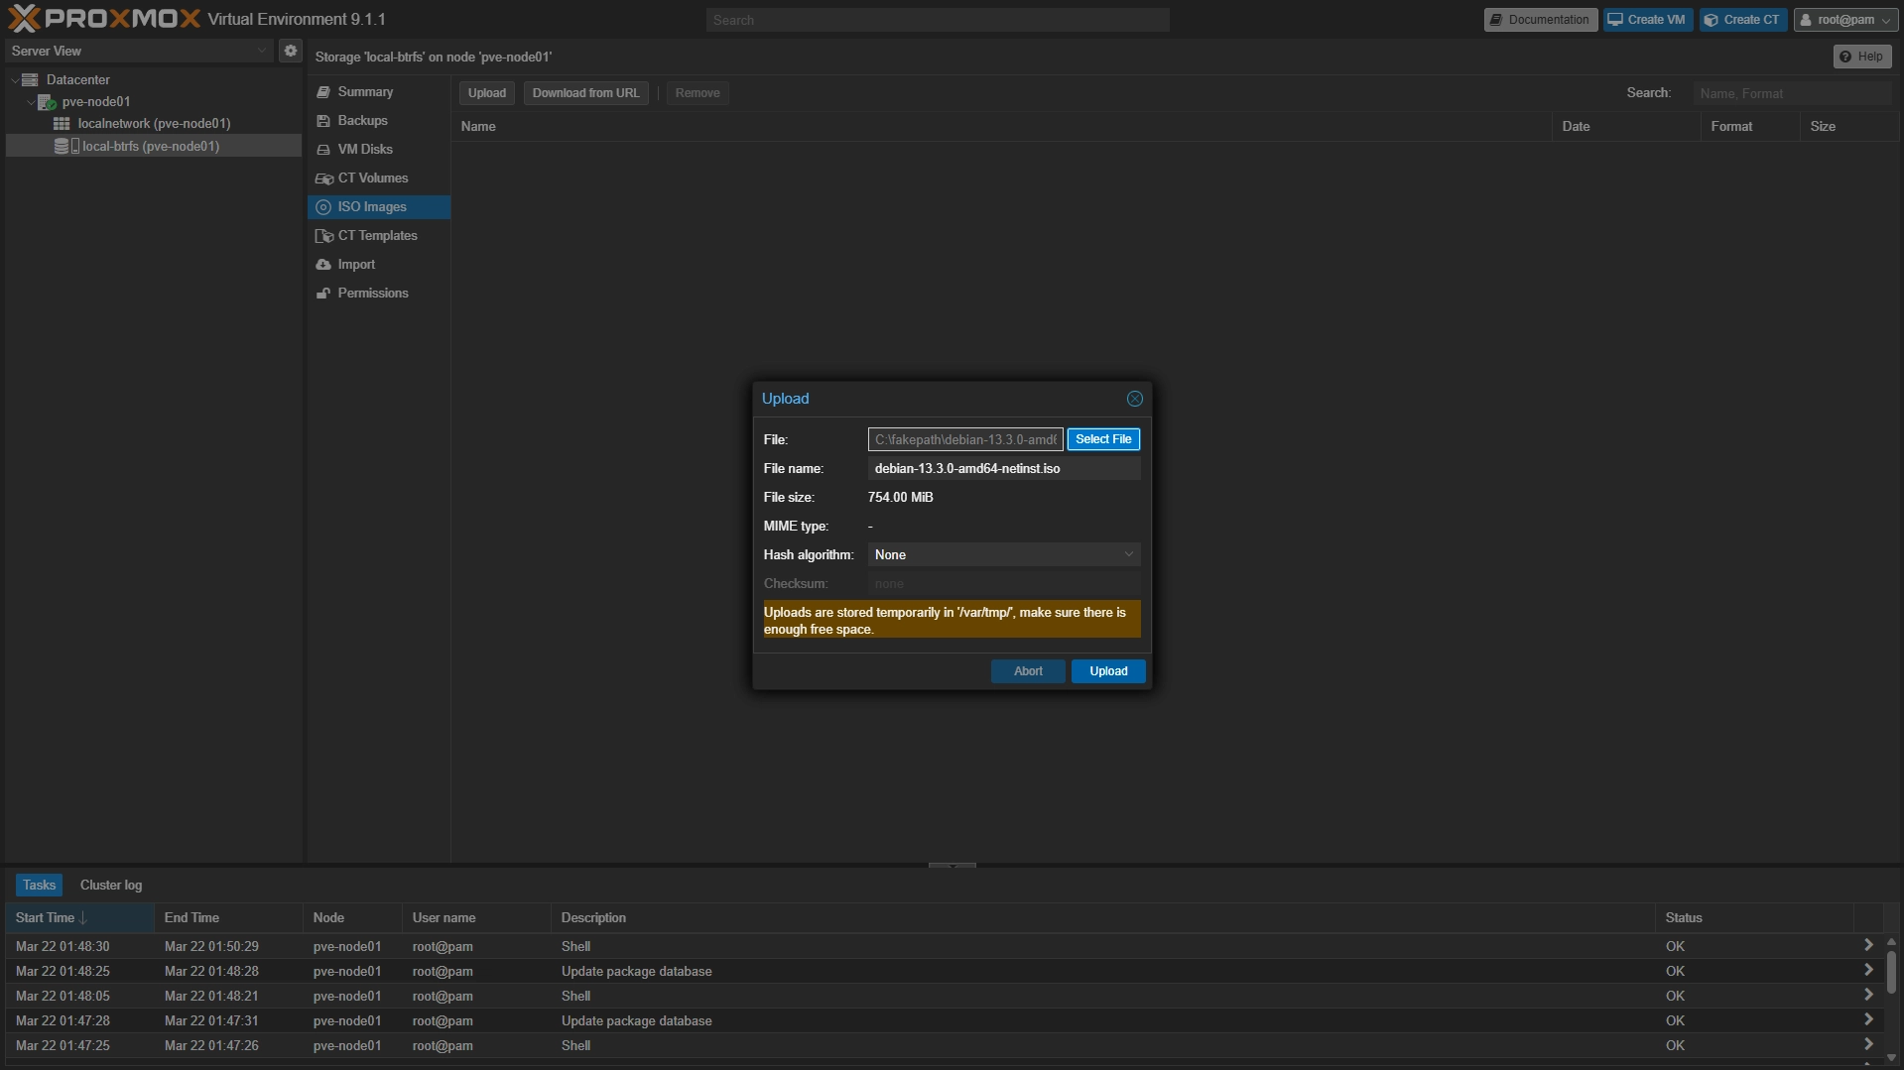Open the VM Disks section
This screenshot has height=1070, width=1904.
coord(378,150)
